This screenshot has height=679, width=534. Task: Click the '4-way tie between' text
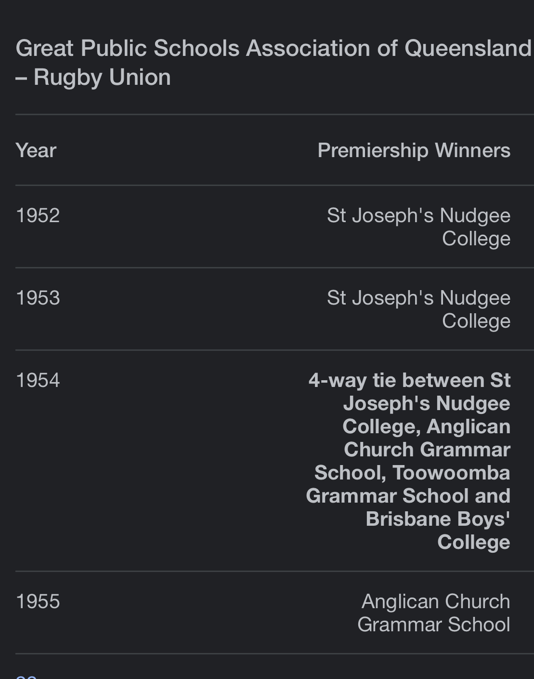pos(396,380)
